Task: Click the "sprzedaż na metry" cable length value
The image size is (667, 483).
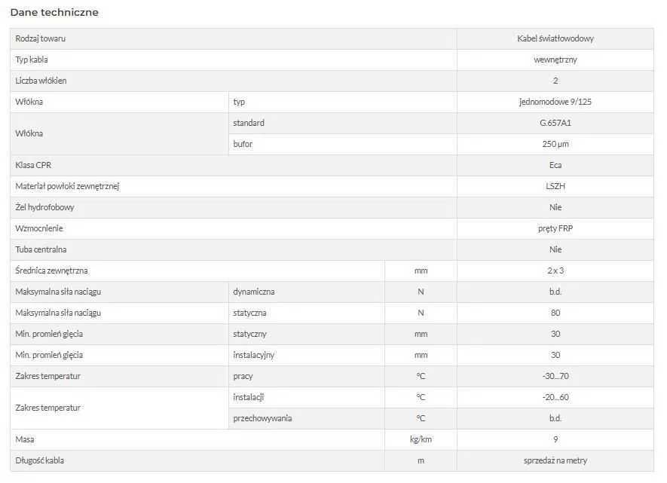Action: coord(555,460)
